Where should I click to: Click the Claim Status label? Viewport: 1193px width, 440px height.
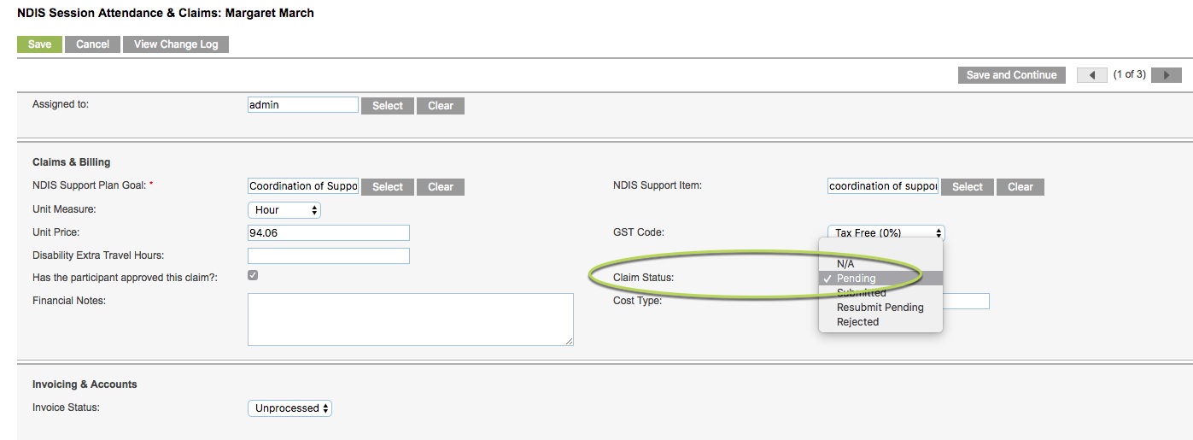(644, 278)
